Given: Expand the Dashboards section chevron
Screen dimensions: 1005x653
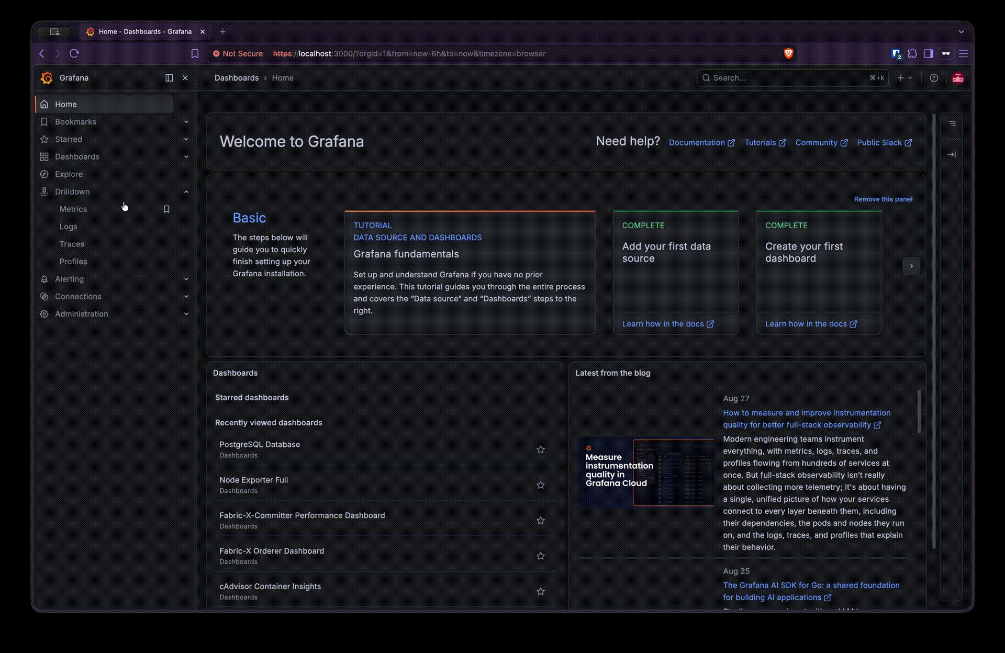Looking at the screenshot, I should (x=186, y=156).
